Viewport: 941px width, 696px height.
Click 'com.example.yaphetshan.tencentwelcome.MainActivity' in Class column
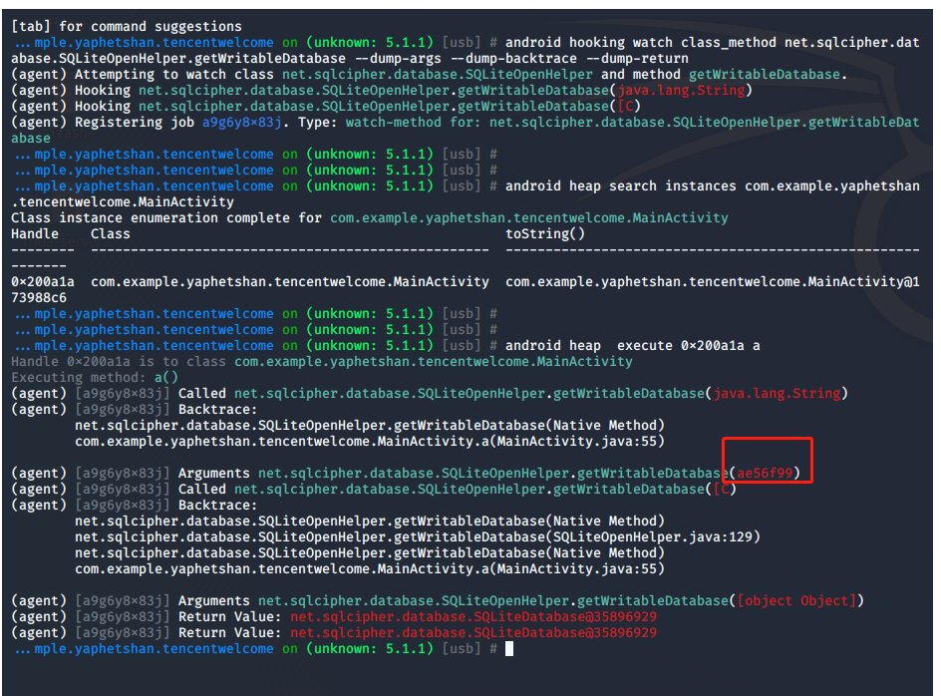[290, 281]
